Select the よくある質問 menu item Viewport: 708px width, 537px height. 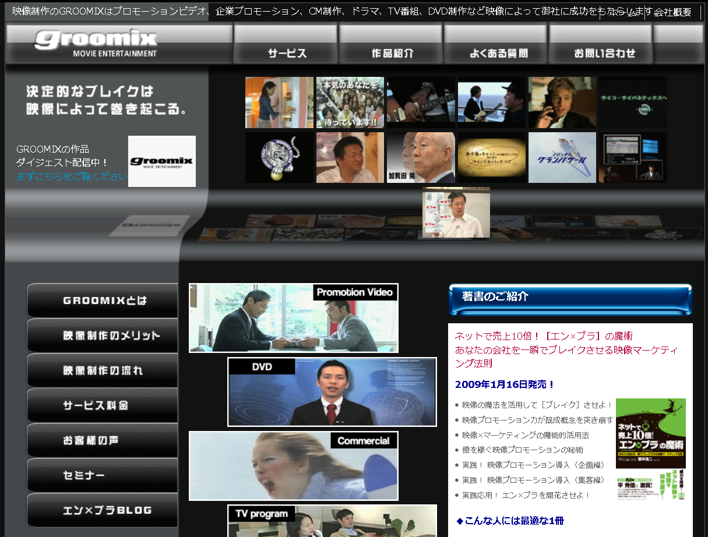pyautogui.click(x=496, y=53)
